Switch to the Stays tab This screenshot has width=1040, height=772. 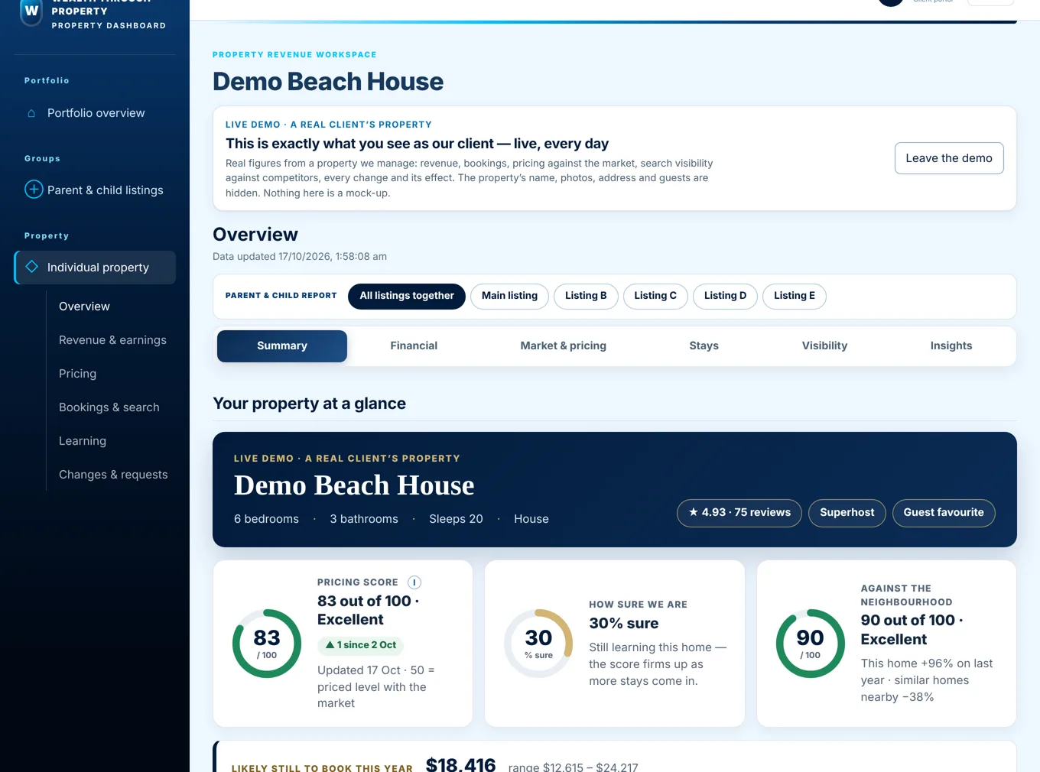click(704, 346)
